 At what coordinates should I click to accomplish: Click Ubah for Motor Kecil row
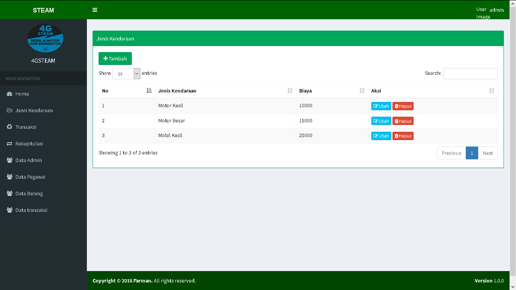pyautogui.click(x=381, y=106)
